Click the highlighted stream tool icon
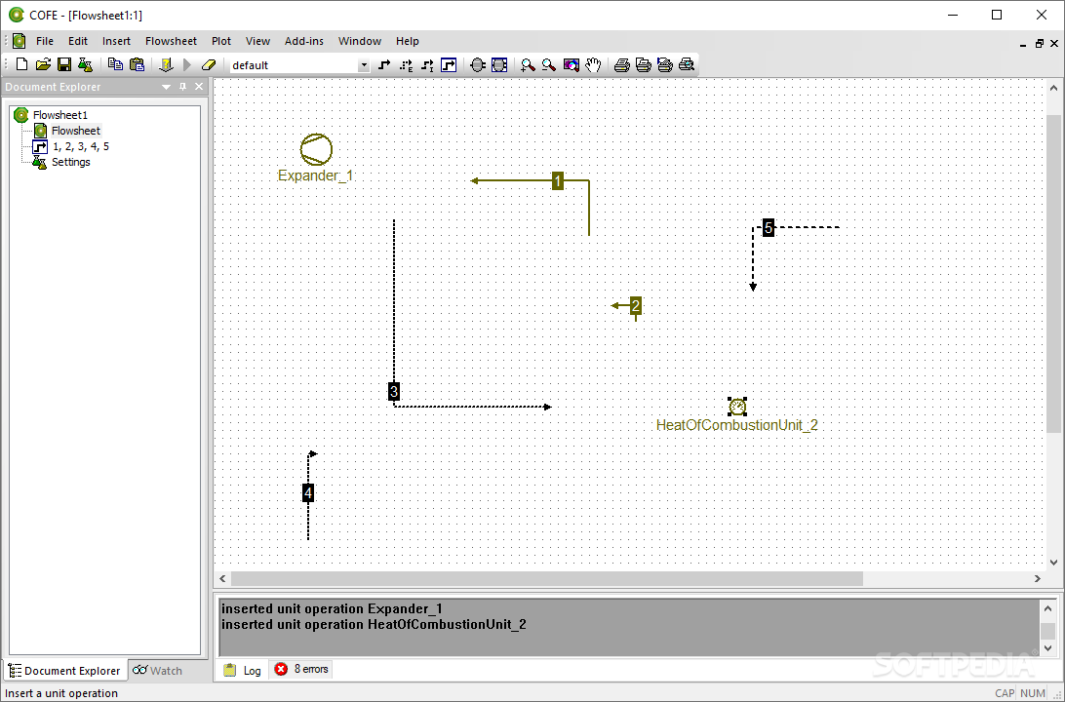 449,64
